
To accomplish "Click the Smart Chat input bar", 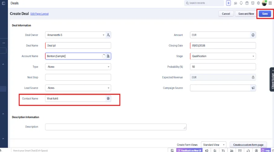I will click(x=89, y=150).
